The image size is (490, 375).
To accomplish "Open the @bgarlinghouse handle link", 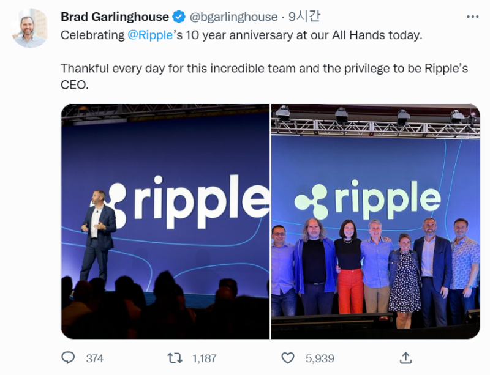I will (234, 17).
